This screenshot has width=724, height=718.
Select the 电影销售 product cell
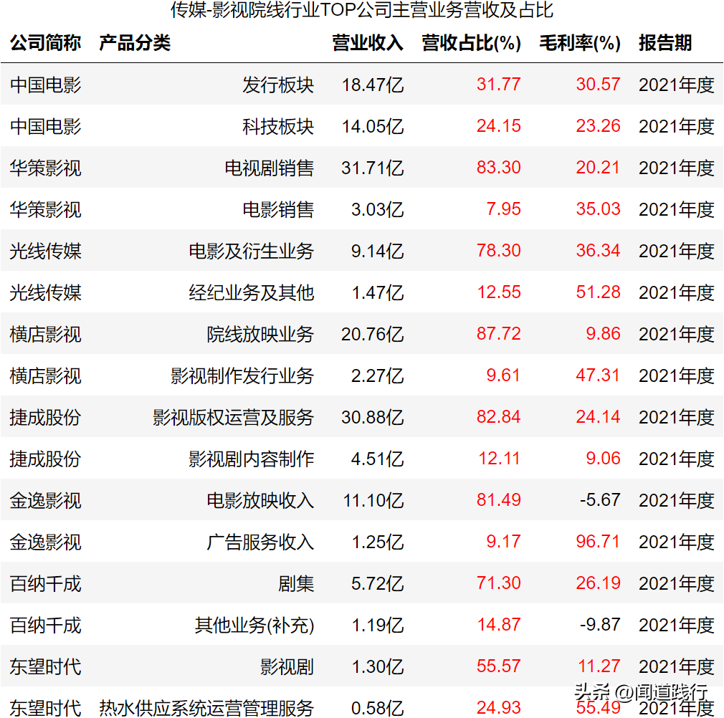278,209
